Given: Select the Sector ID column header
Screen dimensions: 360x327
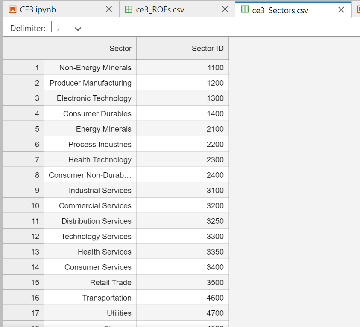Looking at the screenshot, I should (182, 48).
